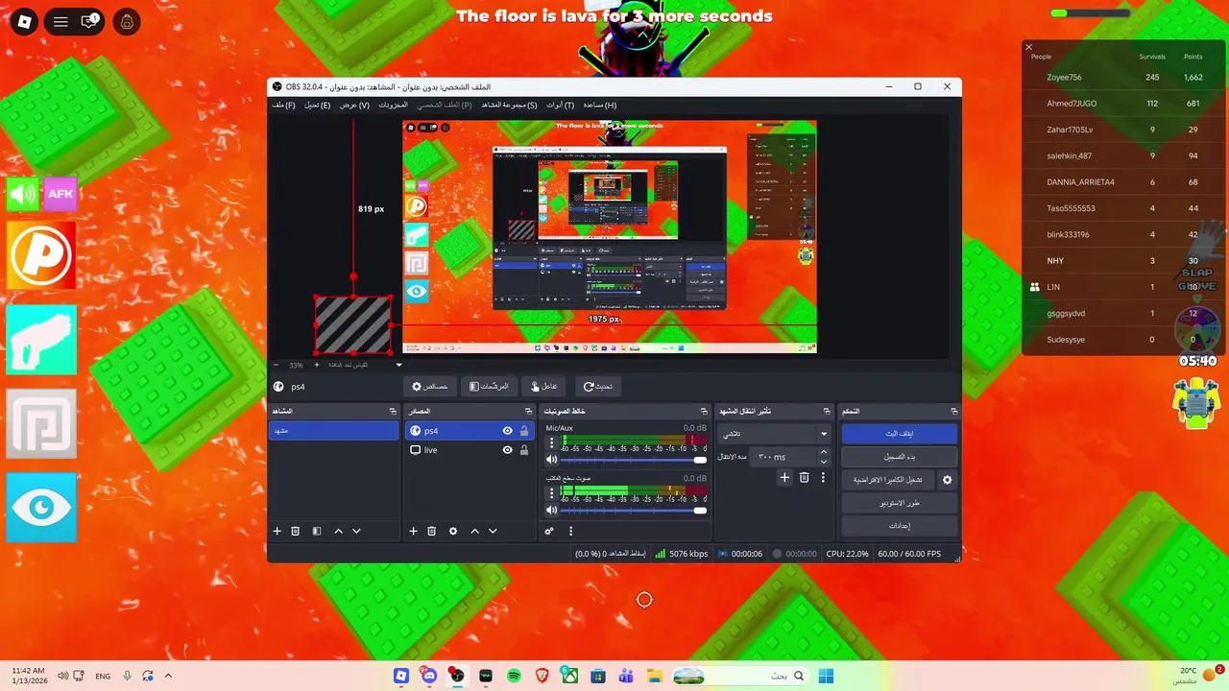The image size is (1229, 691).
Task: Add a new scene with the plus icon in the المشاهد panel
Action: 277,531
